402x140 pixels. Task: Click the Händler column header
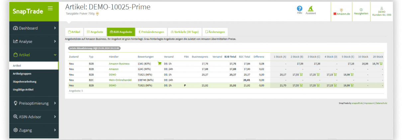[114, 57]
